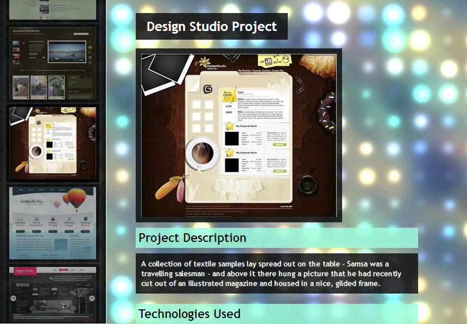Click the Technologies Used heading bar
This screenshot has width=467, height=324.
[276, 314]
